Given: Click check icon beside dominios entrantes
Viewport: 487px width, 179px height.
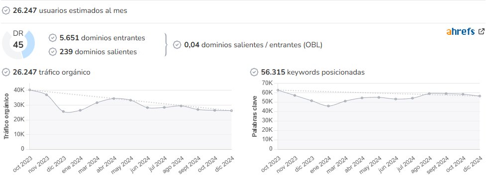Looking at the screenshot, I should tap(53, 38).
